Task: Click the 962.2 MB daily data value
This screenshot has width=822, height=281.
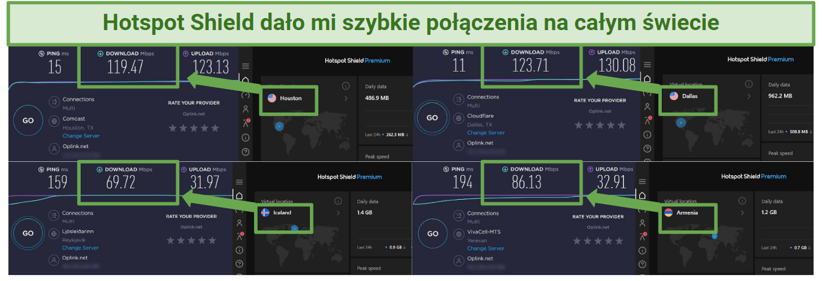Action: point(780,96)
